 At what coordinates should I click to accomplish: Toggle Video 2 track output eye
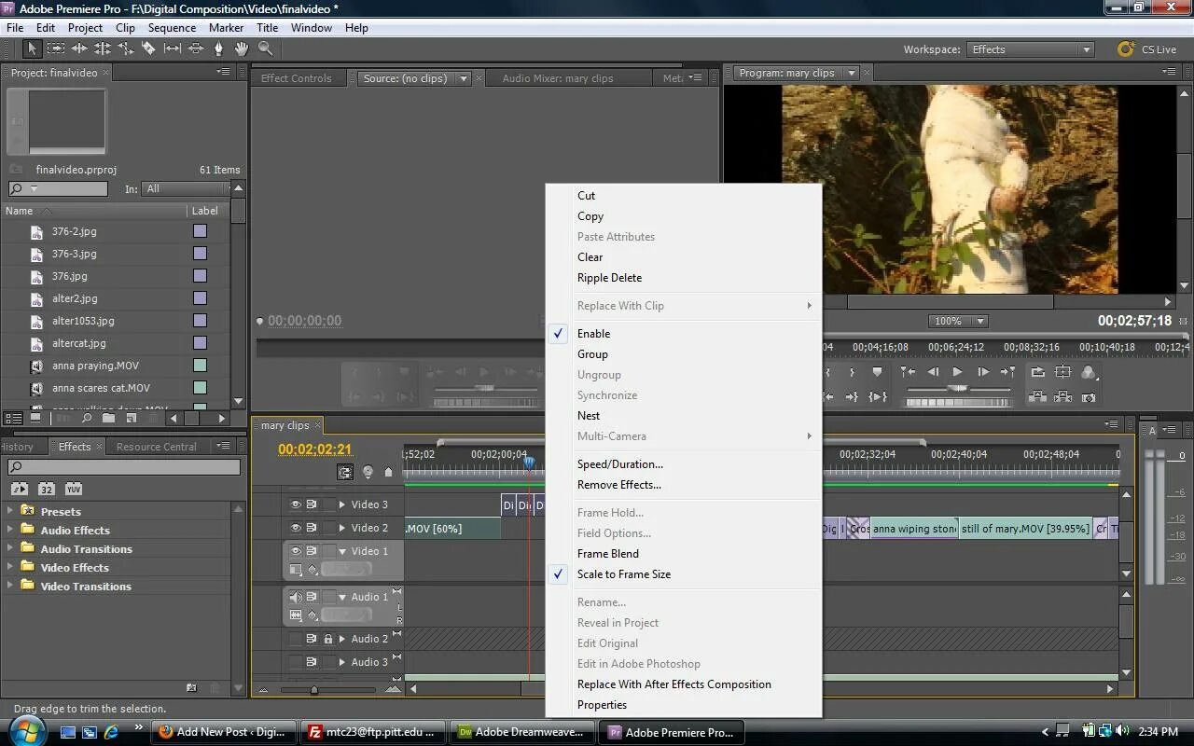pyautogui.click(x=296, y=528)
